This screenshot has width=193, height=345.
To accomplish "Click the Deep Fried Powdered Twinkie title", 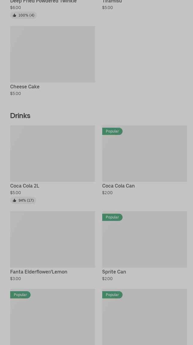I will point(43,2).
